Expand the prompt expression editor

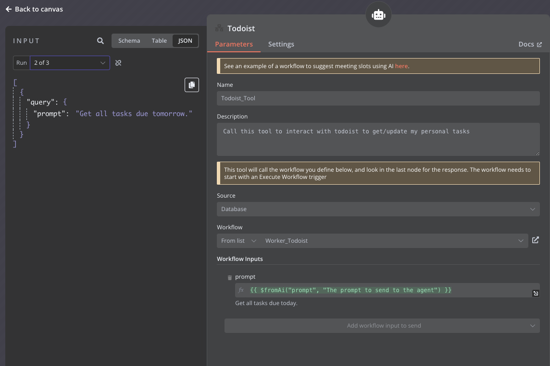536,293
